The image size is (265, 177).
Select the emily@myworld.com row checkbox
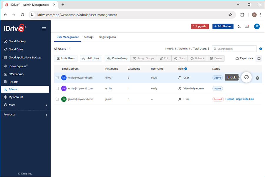point(57,88)
